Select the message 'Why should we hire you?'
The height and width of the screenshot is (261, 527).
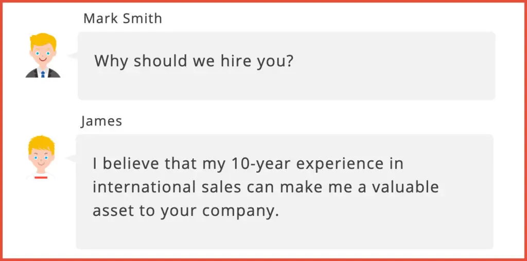click(194, 61)
